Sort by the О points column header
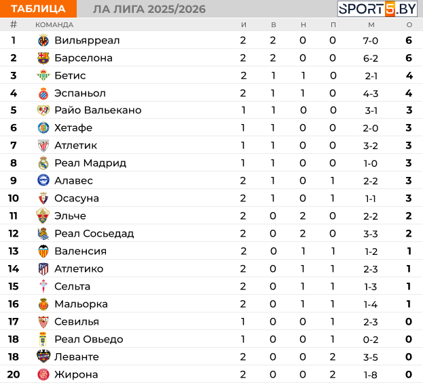 point(409,25)
